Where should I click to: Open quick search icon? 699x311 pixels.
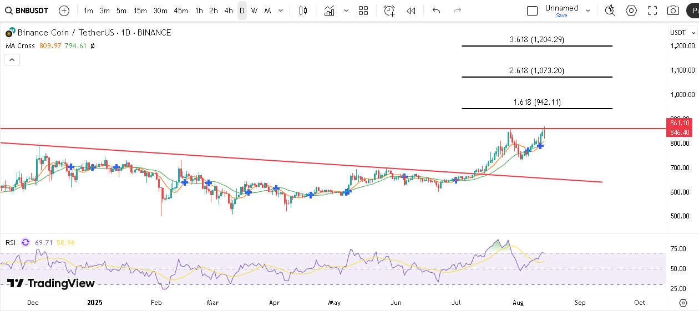[x=610, y=11]
